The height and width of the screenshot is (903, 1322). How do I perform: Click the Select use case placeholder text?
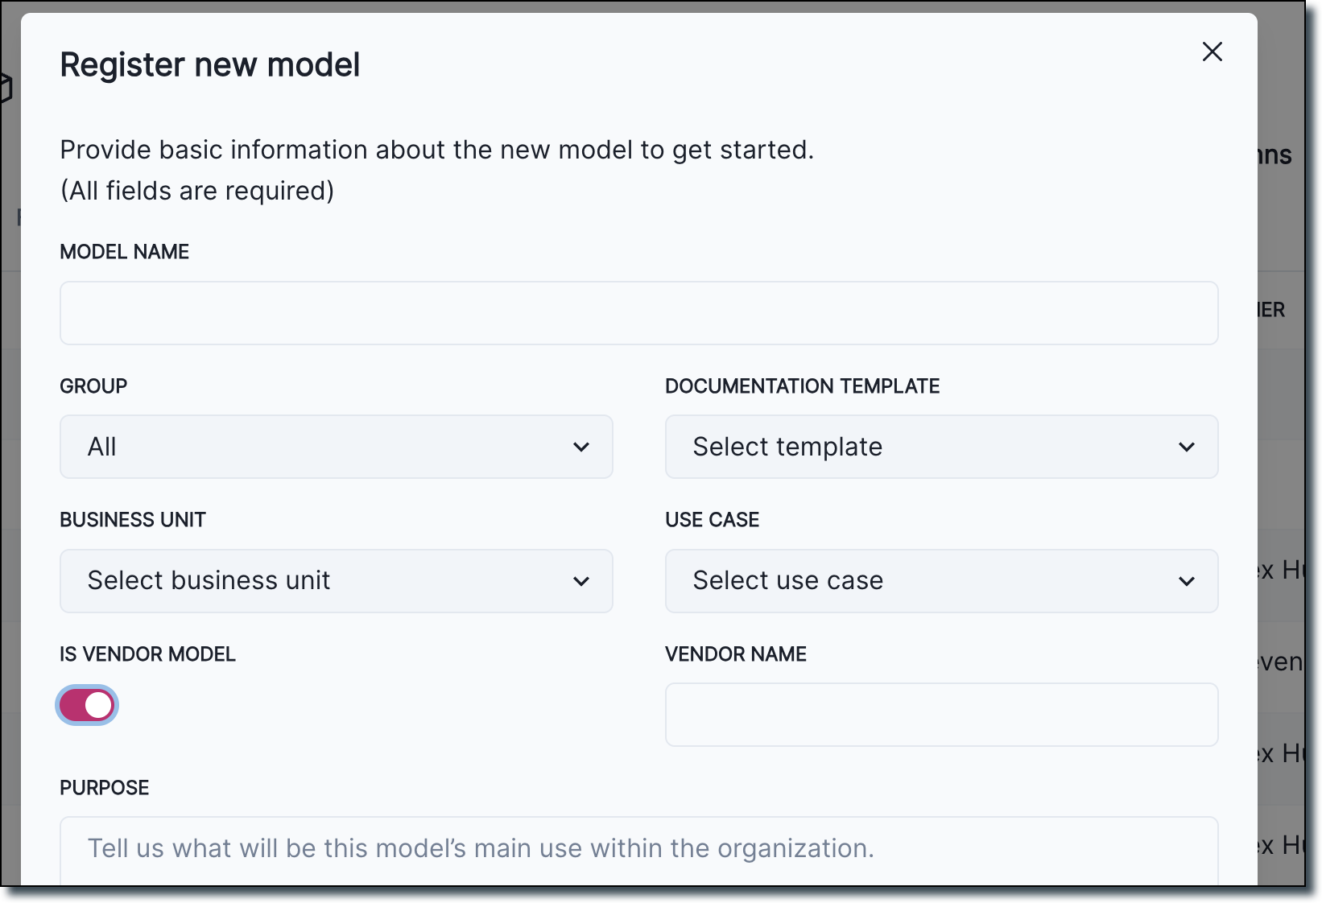coord(788,580)
